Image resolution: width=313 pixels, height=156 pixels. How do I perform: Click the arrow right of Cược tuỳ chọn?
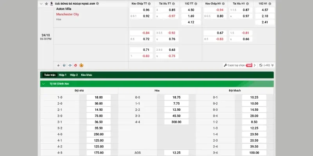255,65
